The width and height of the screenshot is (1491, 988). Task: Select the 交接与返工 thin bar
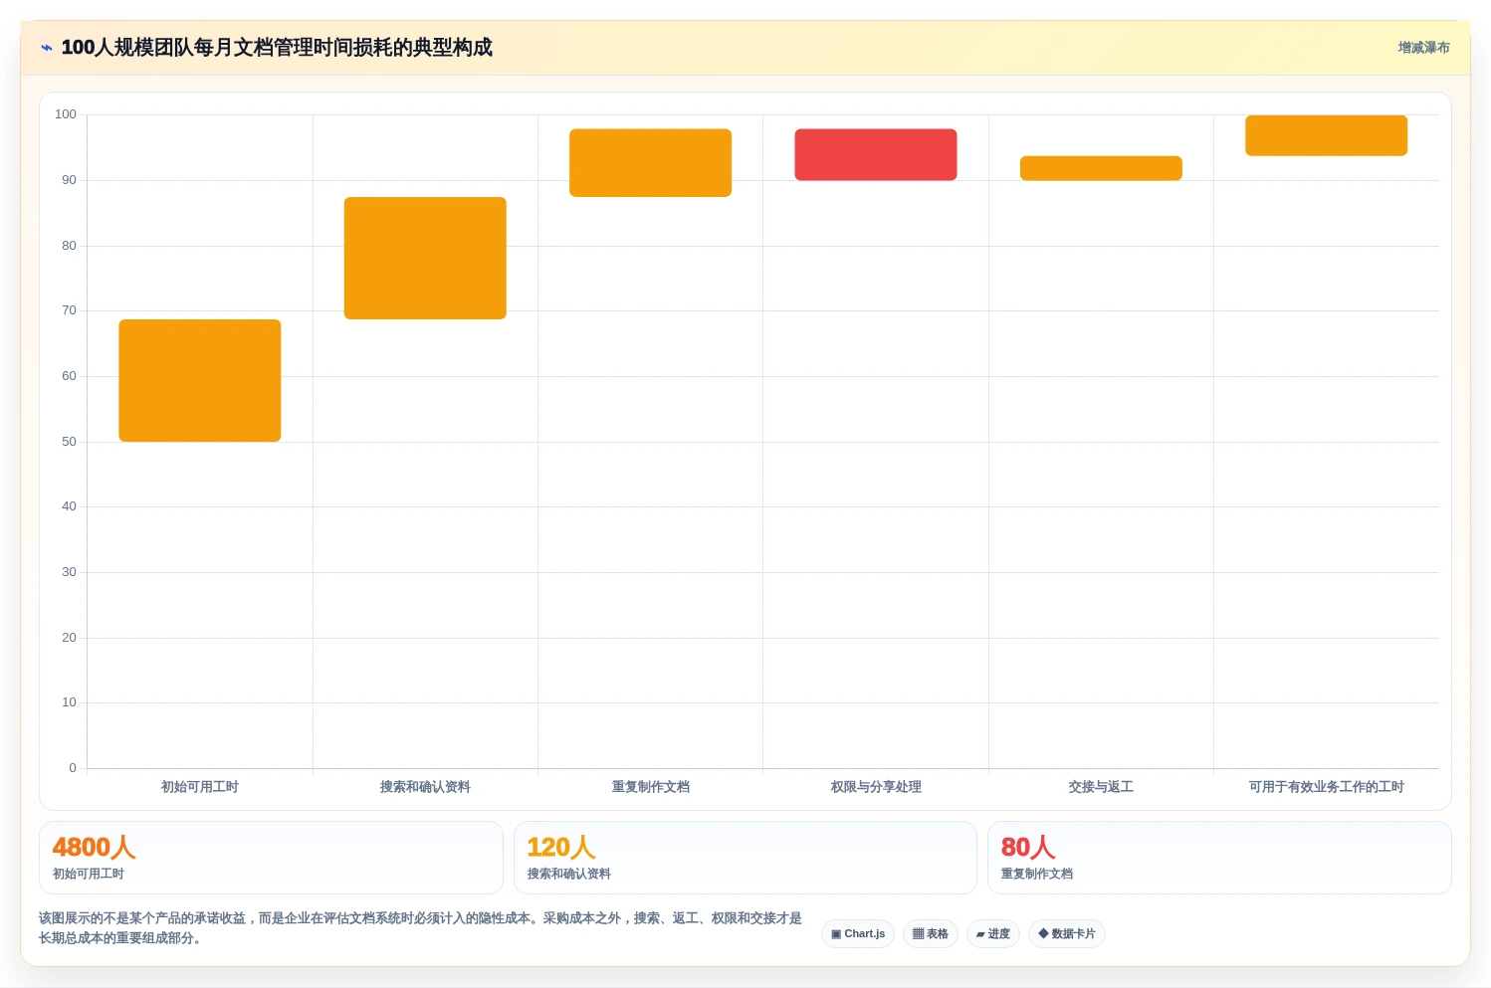1101,168
